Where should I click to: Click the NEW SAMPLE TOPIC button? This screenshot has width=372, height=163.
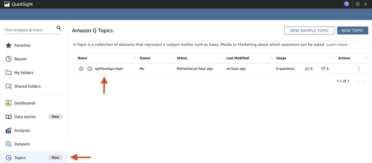[309, 31]
